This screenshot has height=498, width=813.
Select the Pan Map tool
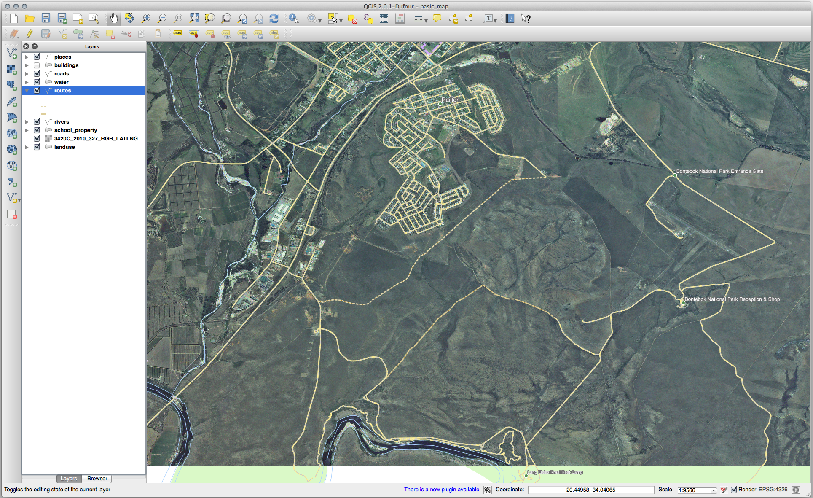(113, 19)
